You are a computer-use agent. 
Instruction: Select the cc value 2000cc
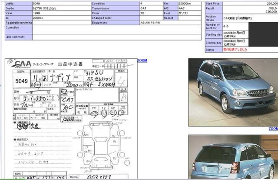click(x=38, y=18)
